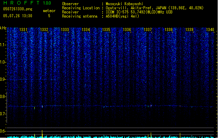Click the 0.9 kHz frequency tick label

[x=3, y=79]
